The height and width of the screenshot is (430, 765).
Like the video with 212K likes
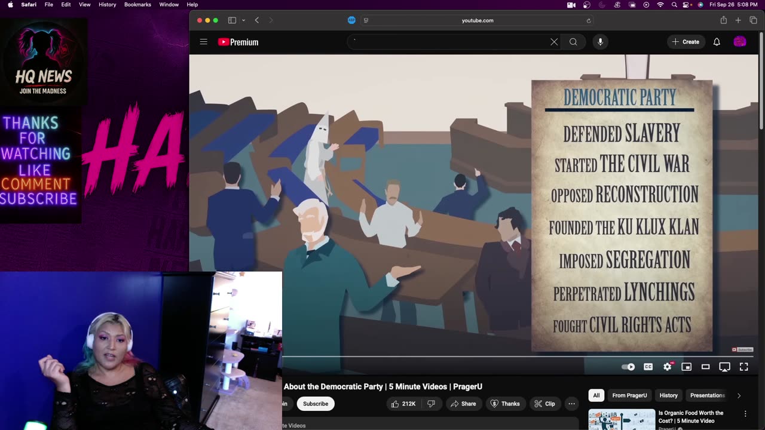pyautogui.click(x=403, y=404)
